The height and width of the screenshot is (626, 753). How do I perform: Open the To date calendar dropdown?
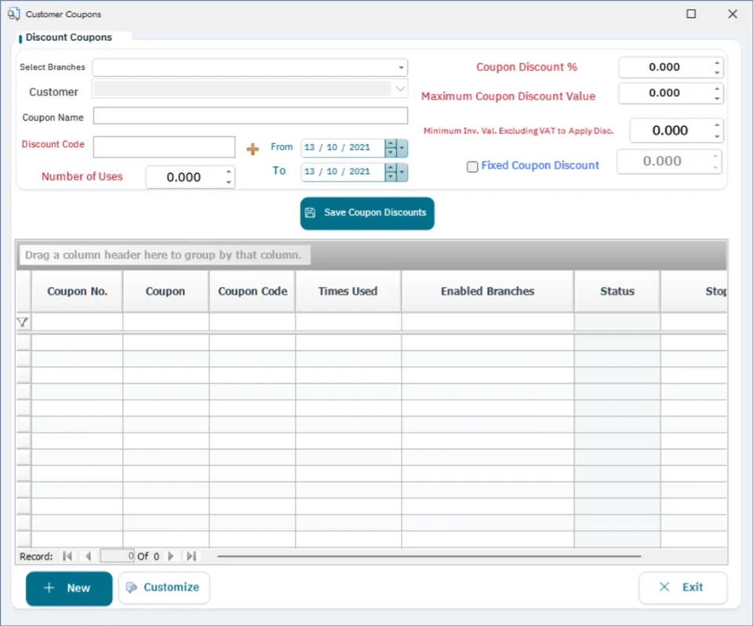click(x=402, y=172)
